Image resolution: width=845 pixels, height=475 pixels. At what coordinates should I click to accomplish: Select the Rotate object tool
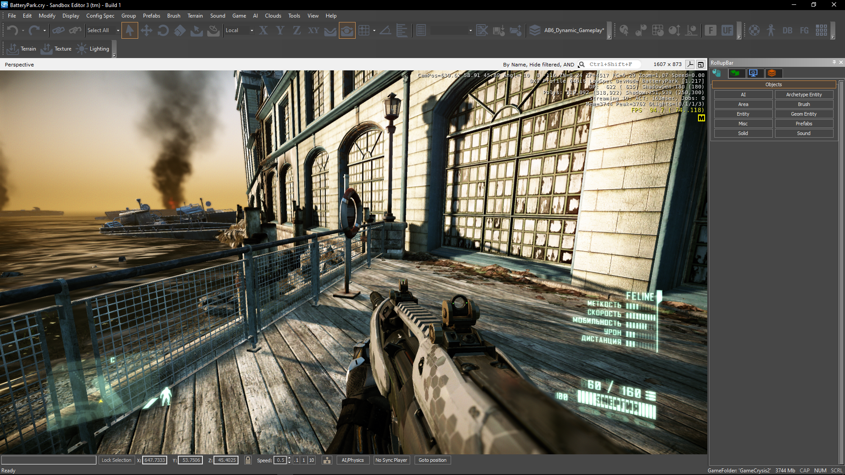click(163, 30)
